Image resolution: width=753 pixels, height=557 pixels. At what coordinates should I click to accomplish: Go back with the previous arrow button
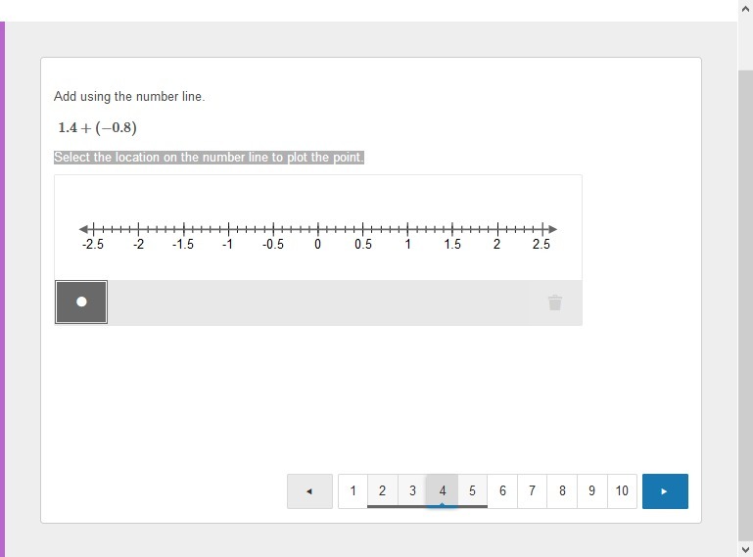coord(309,491)
